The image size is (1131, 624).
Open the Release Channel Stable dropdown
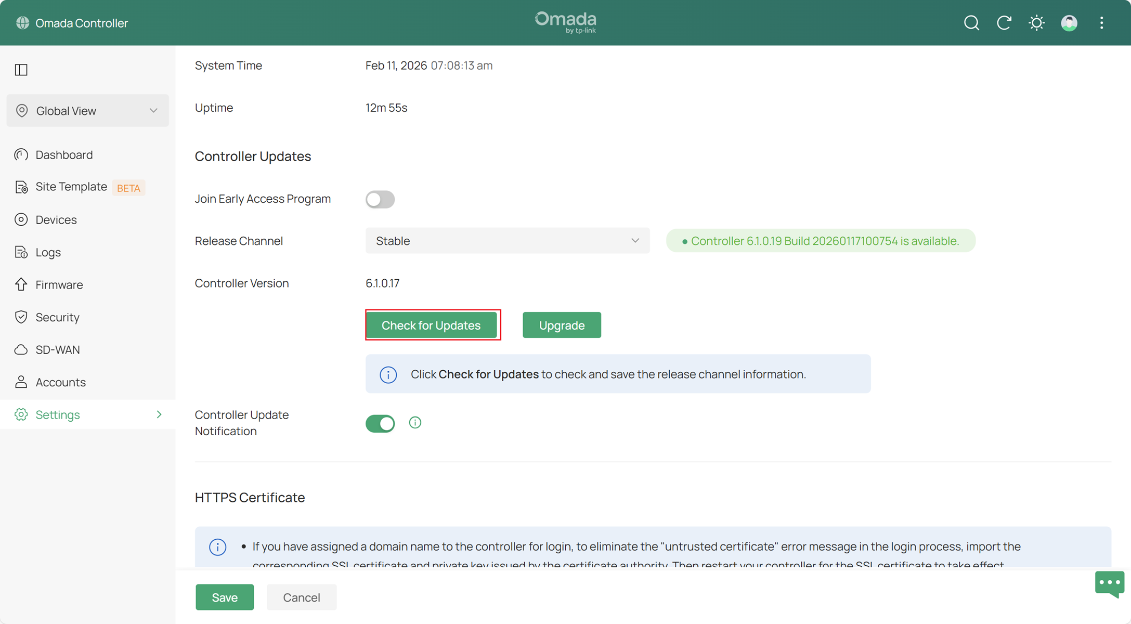click(508, 241)
